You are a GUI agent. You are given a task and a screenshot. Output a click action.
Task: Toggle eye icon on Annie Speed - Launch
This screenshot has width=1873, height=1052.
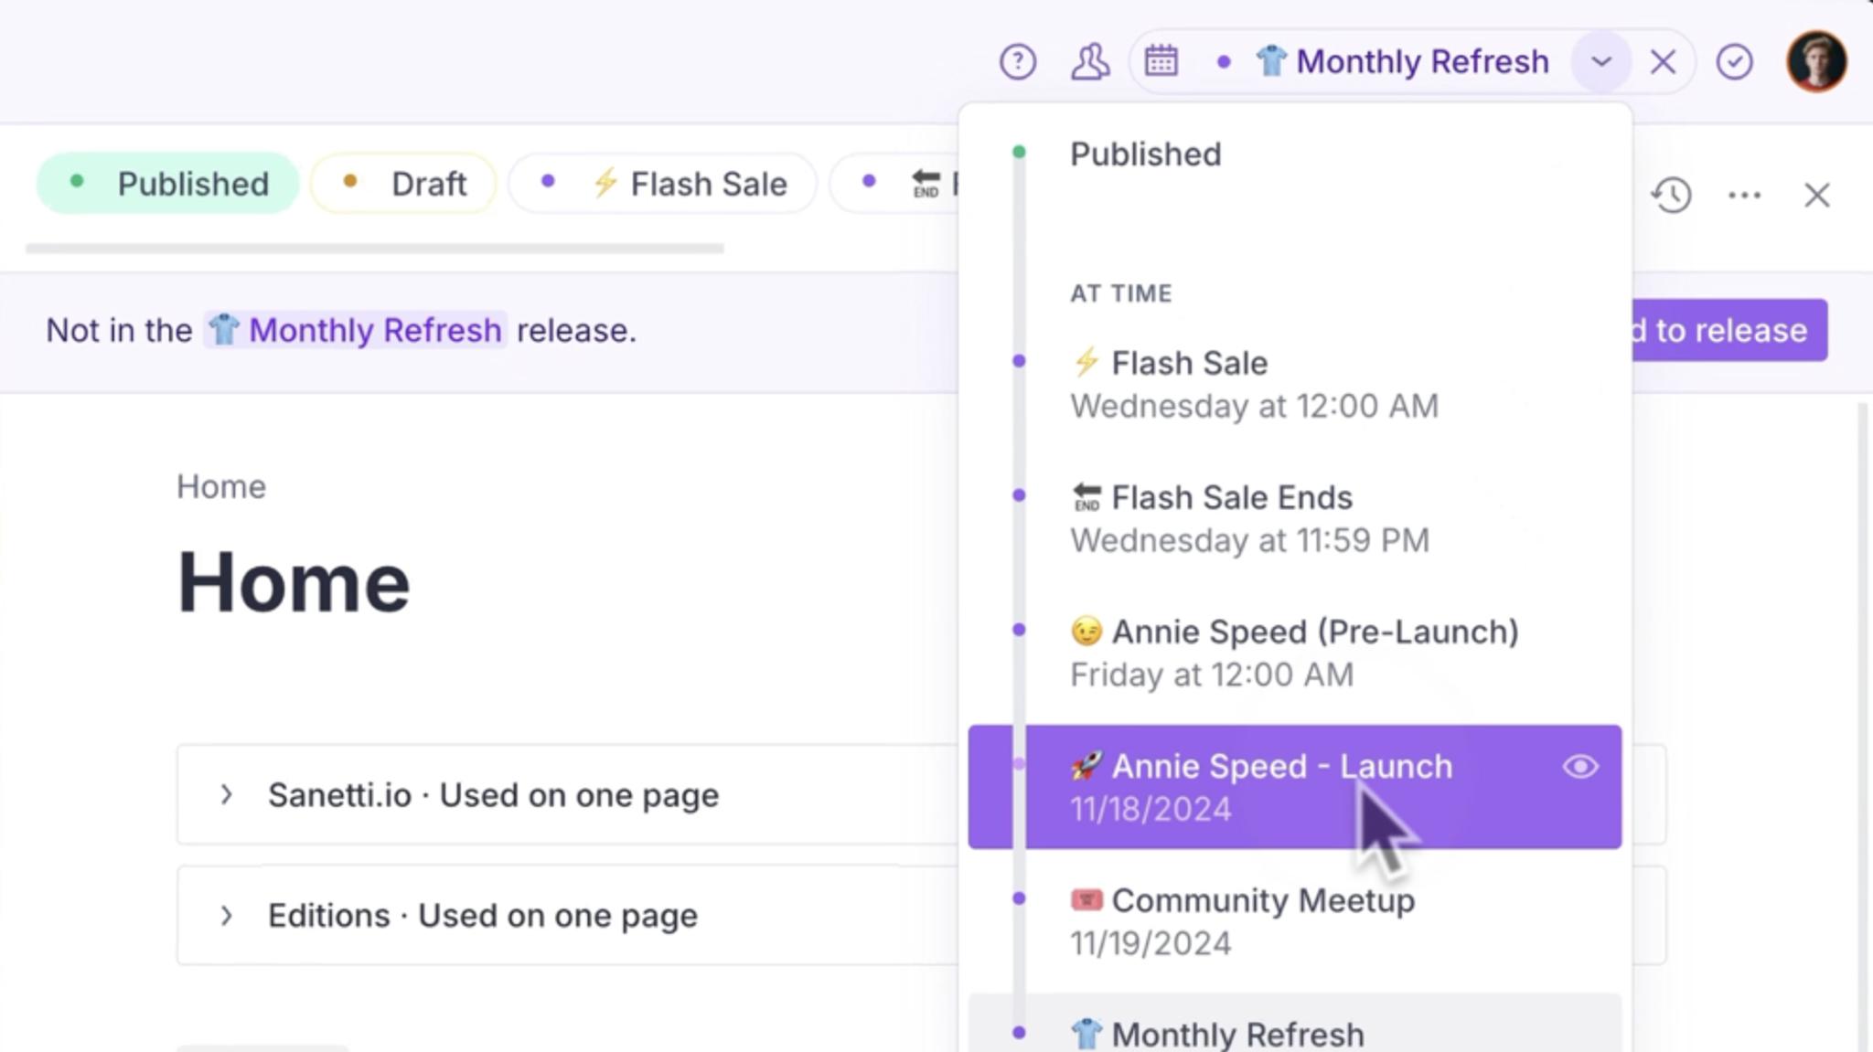(1579, 766)
